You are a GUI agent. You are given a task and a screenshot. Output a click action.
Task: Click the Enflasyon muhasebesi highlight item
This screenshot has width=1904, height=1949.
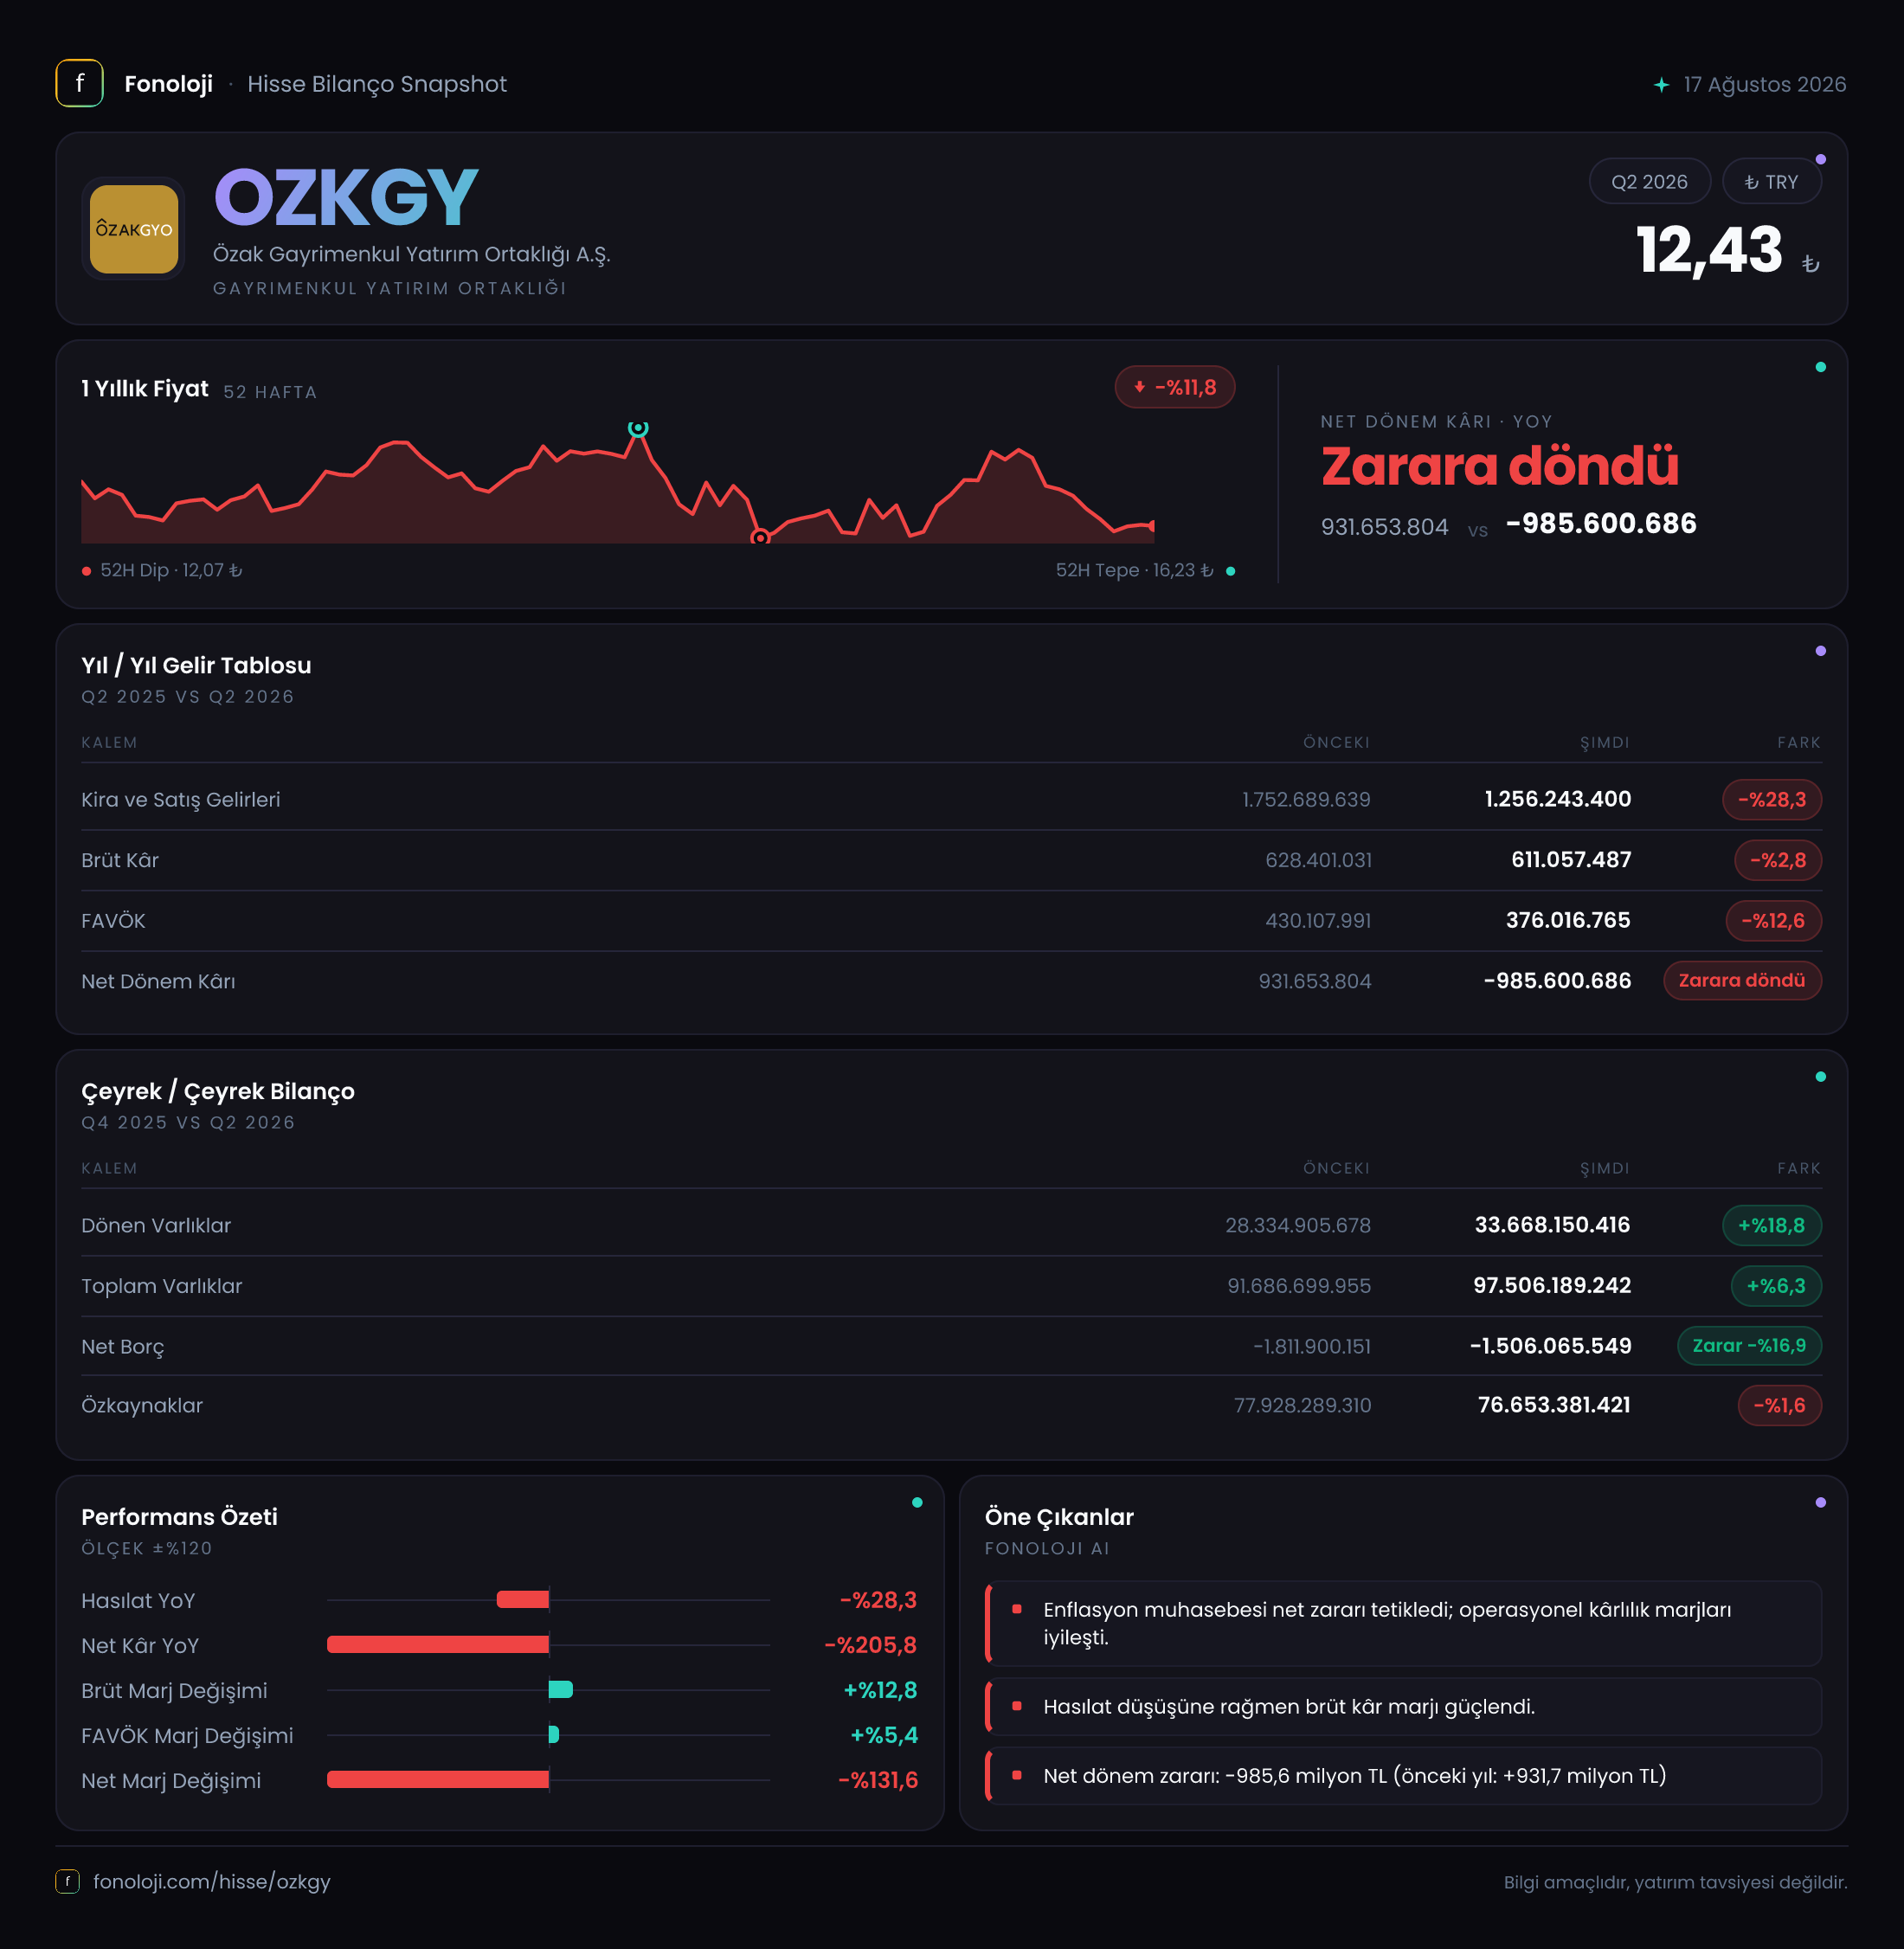(1403, 1623)
